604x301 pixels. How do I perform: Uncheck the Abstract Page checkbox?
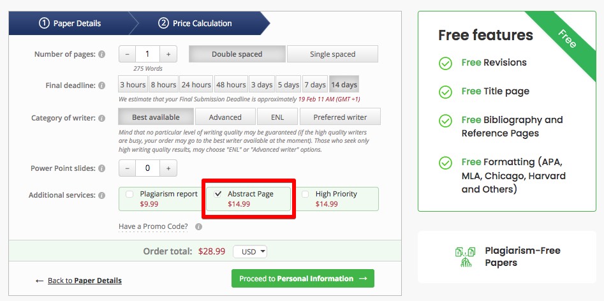217,195
